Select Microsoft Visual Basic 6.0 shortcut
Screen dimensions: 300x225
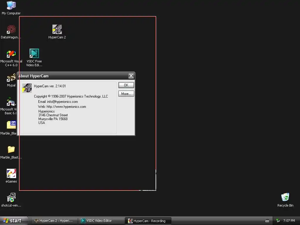tap(8, 106)
